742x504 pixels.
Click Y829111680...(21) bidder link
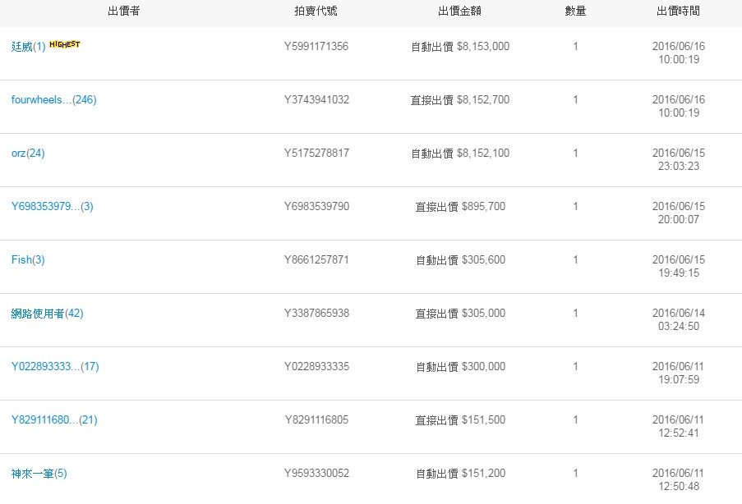click(x=54, y=420)
